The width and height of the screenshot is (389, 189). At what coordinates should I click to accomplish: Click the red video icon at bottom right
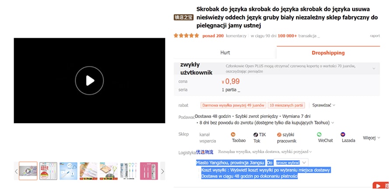[381, 185]
